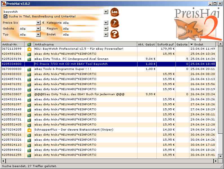
Task: Click the green icon of article 4205091097
Action: point(29,104)
